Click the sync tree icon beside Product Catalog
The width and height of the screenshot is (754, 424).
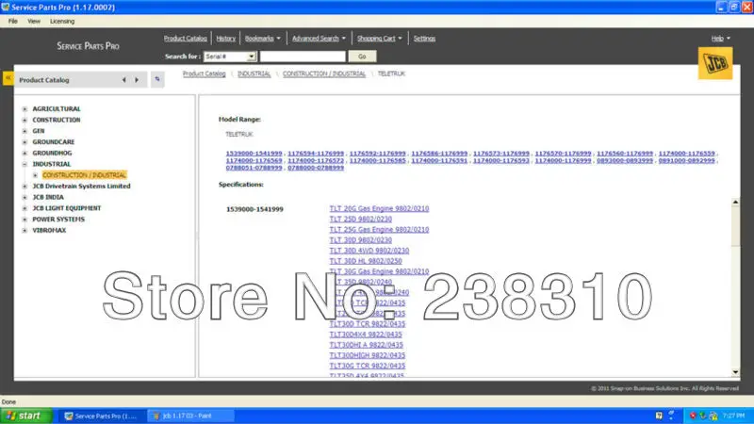(x=157, y=79)
